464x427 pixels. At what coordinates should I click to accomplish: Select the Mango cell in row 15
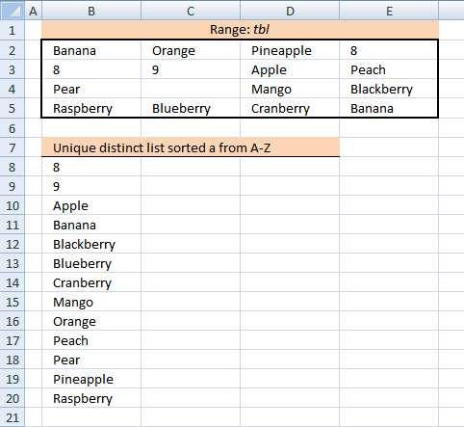tap(91, 302)
